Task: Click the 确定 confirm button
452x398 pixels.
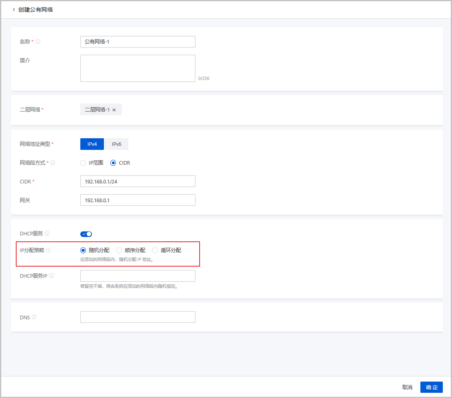Action: 431,387
